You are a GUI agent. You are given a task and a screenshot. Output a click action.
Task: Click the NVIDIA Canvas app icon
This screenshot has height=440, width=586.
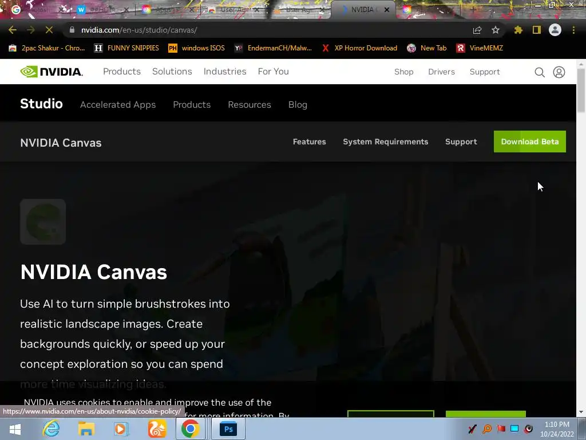point(43,222)
